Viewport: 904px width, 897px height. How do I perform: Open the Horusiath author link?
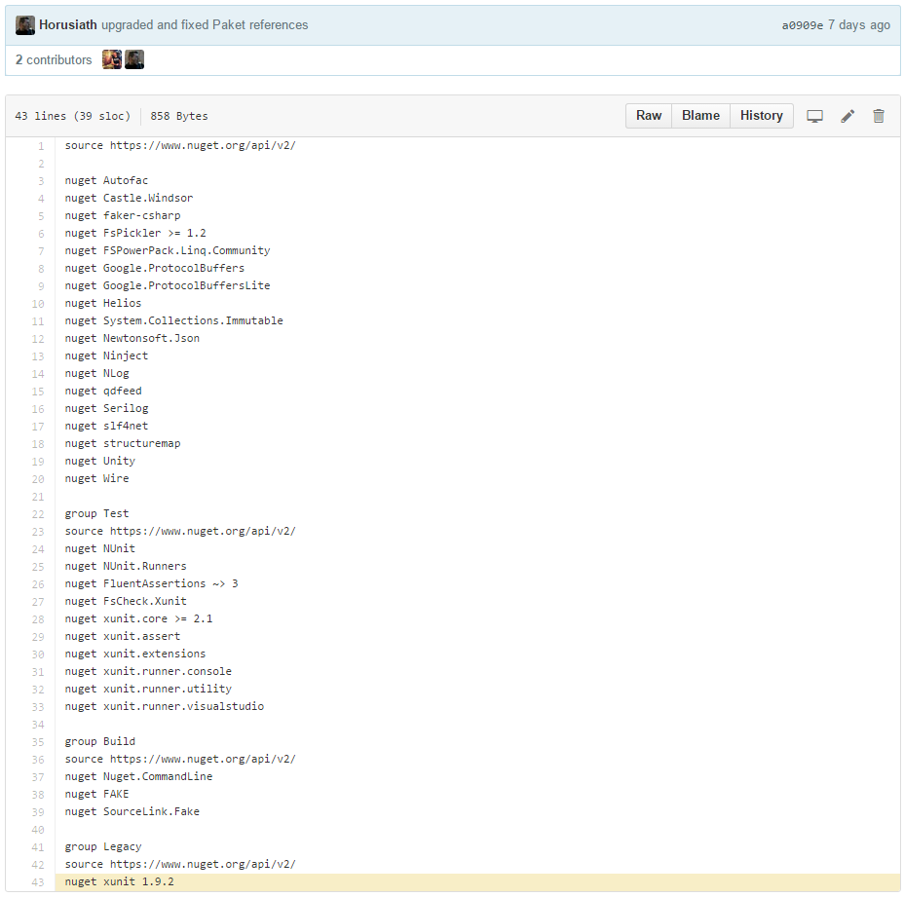point(68,24)
